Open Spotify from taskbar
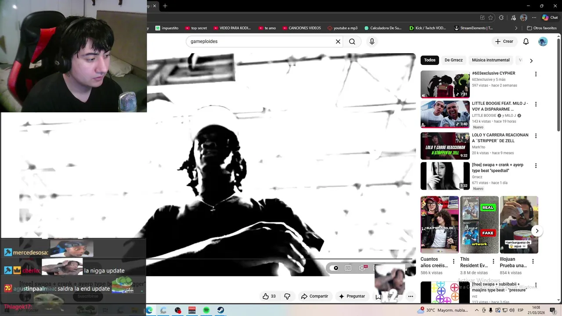This screenshot has width=562, height=316. [x=206, y=310]
